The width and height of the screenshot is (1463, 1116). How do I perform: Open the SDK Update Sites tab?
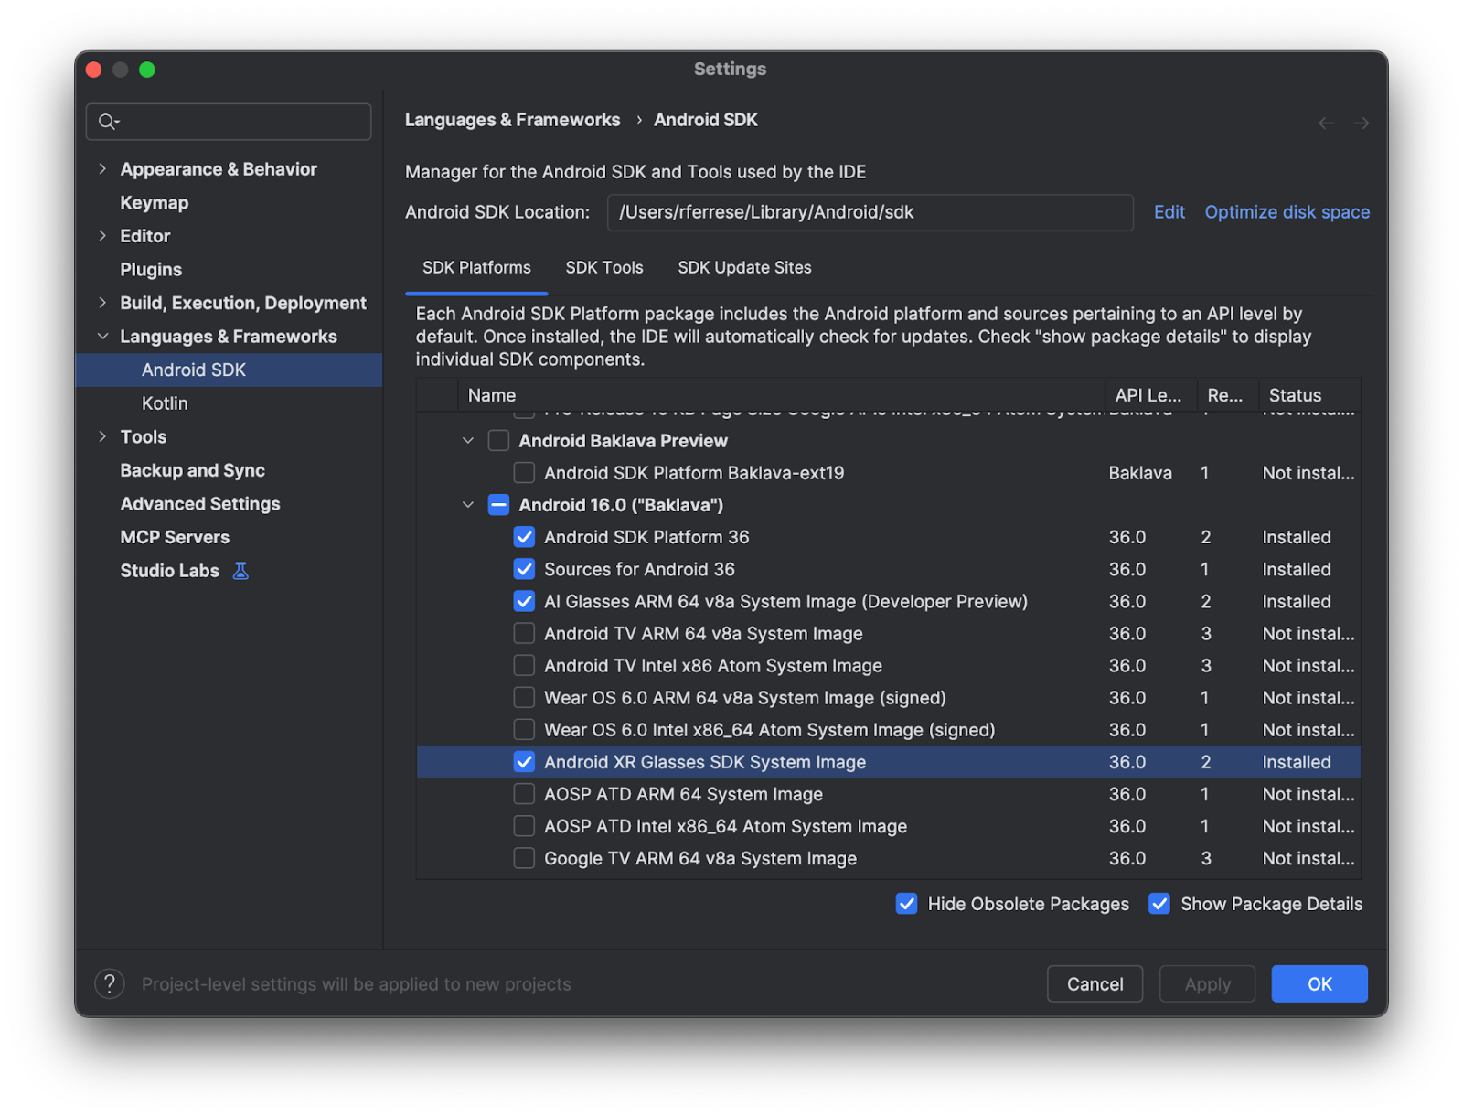(743, 267)
